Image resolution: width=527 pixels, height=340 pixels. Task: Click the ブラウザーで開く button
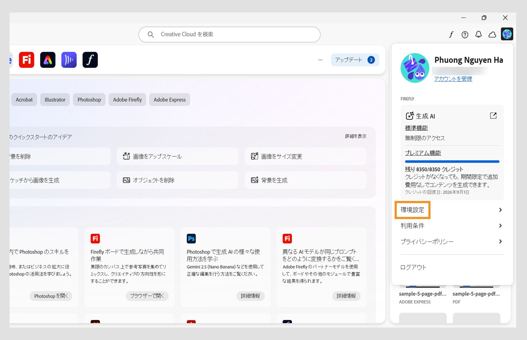147,296
